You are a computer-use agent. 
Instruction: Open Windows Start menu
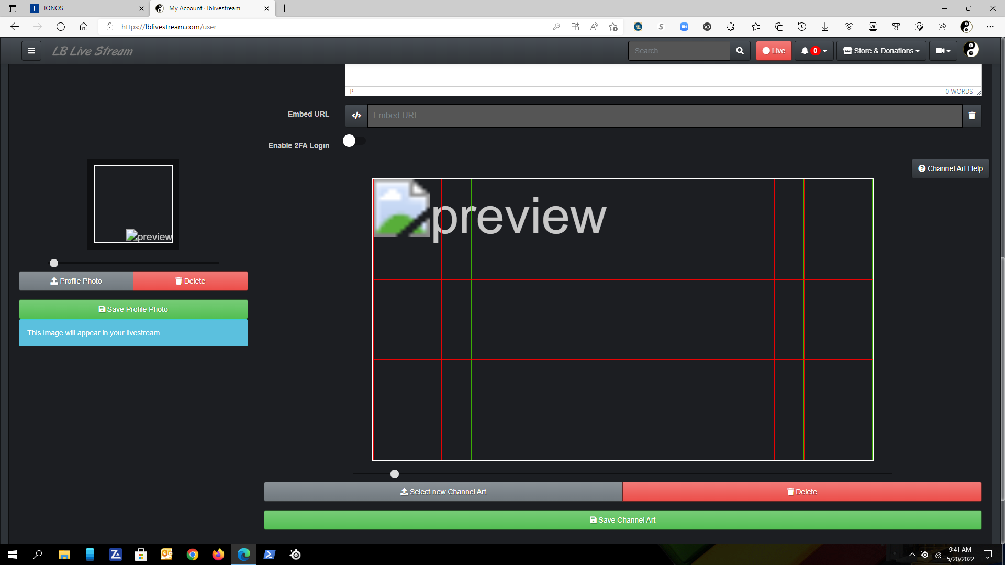(13, 555)
